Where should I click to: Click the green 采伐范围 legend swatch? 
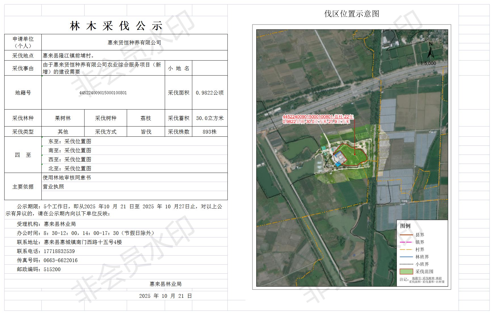click(406, 272)
